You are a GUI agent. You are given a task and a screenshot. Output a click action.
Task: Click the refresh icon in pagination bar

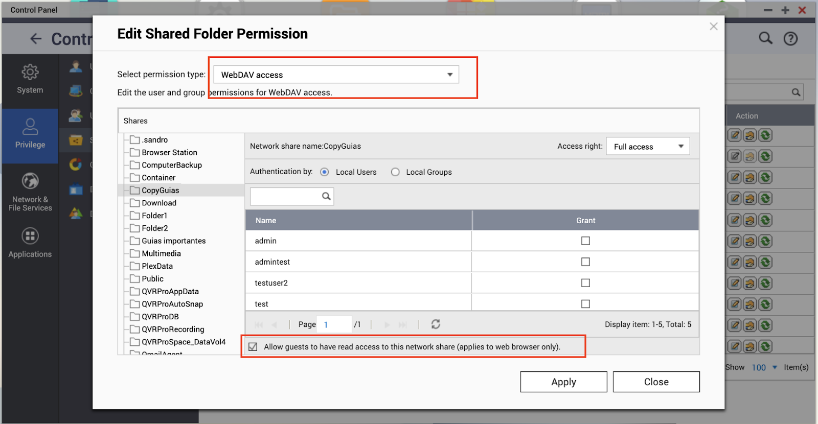point(436,324)
